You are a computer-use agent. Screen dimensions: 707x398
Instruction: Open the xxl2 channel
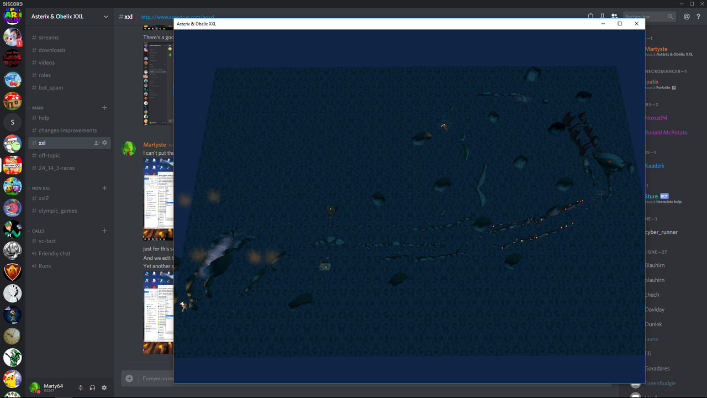(x=69, y=198)
